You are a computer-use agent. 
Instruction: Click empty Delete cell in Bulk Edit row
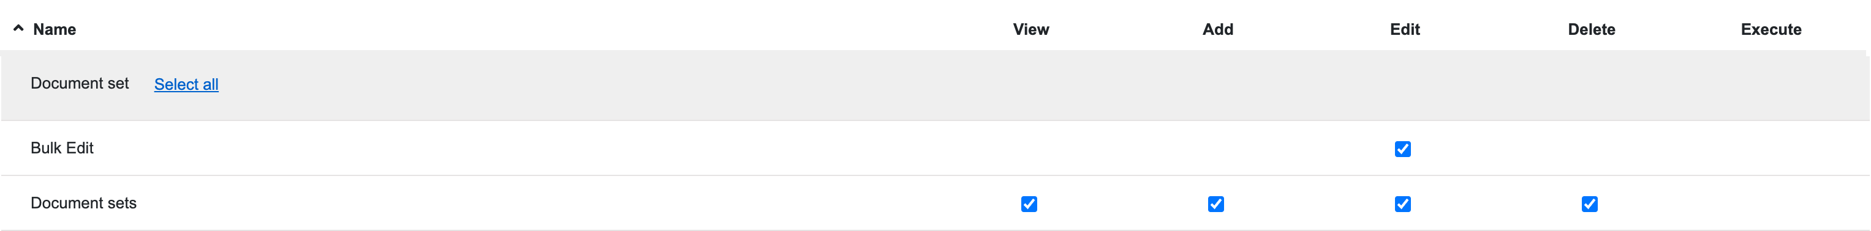[x=1589, y=148]
